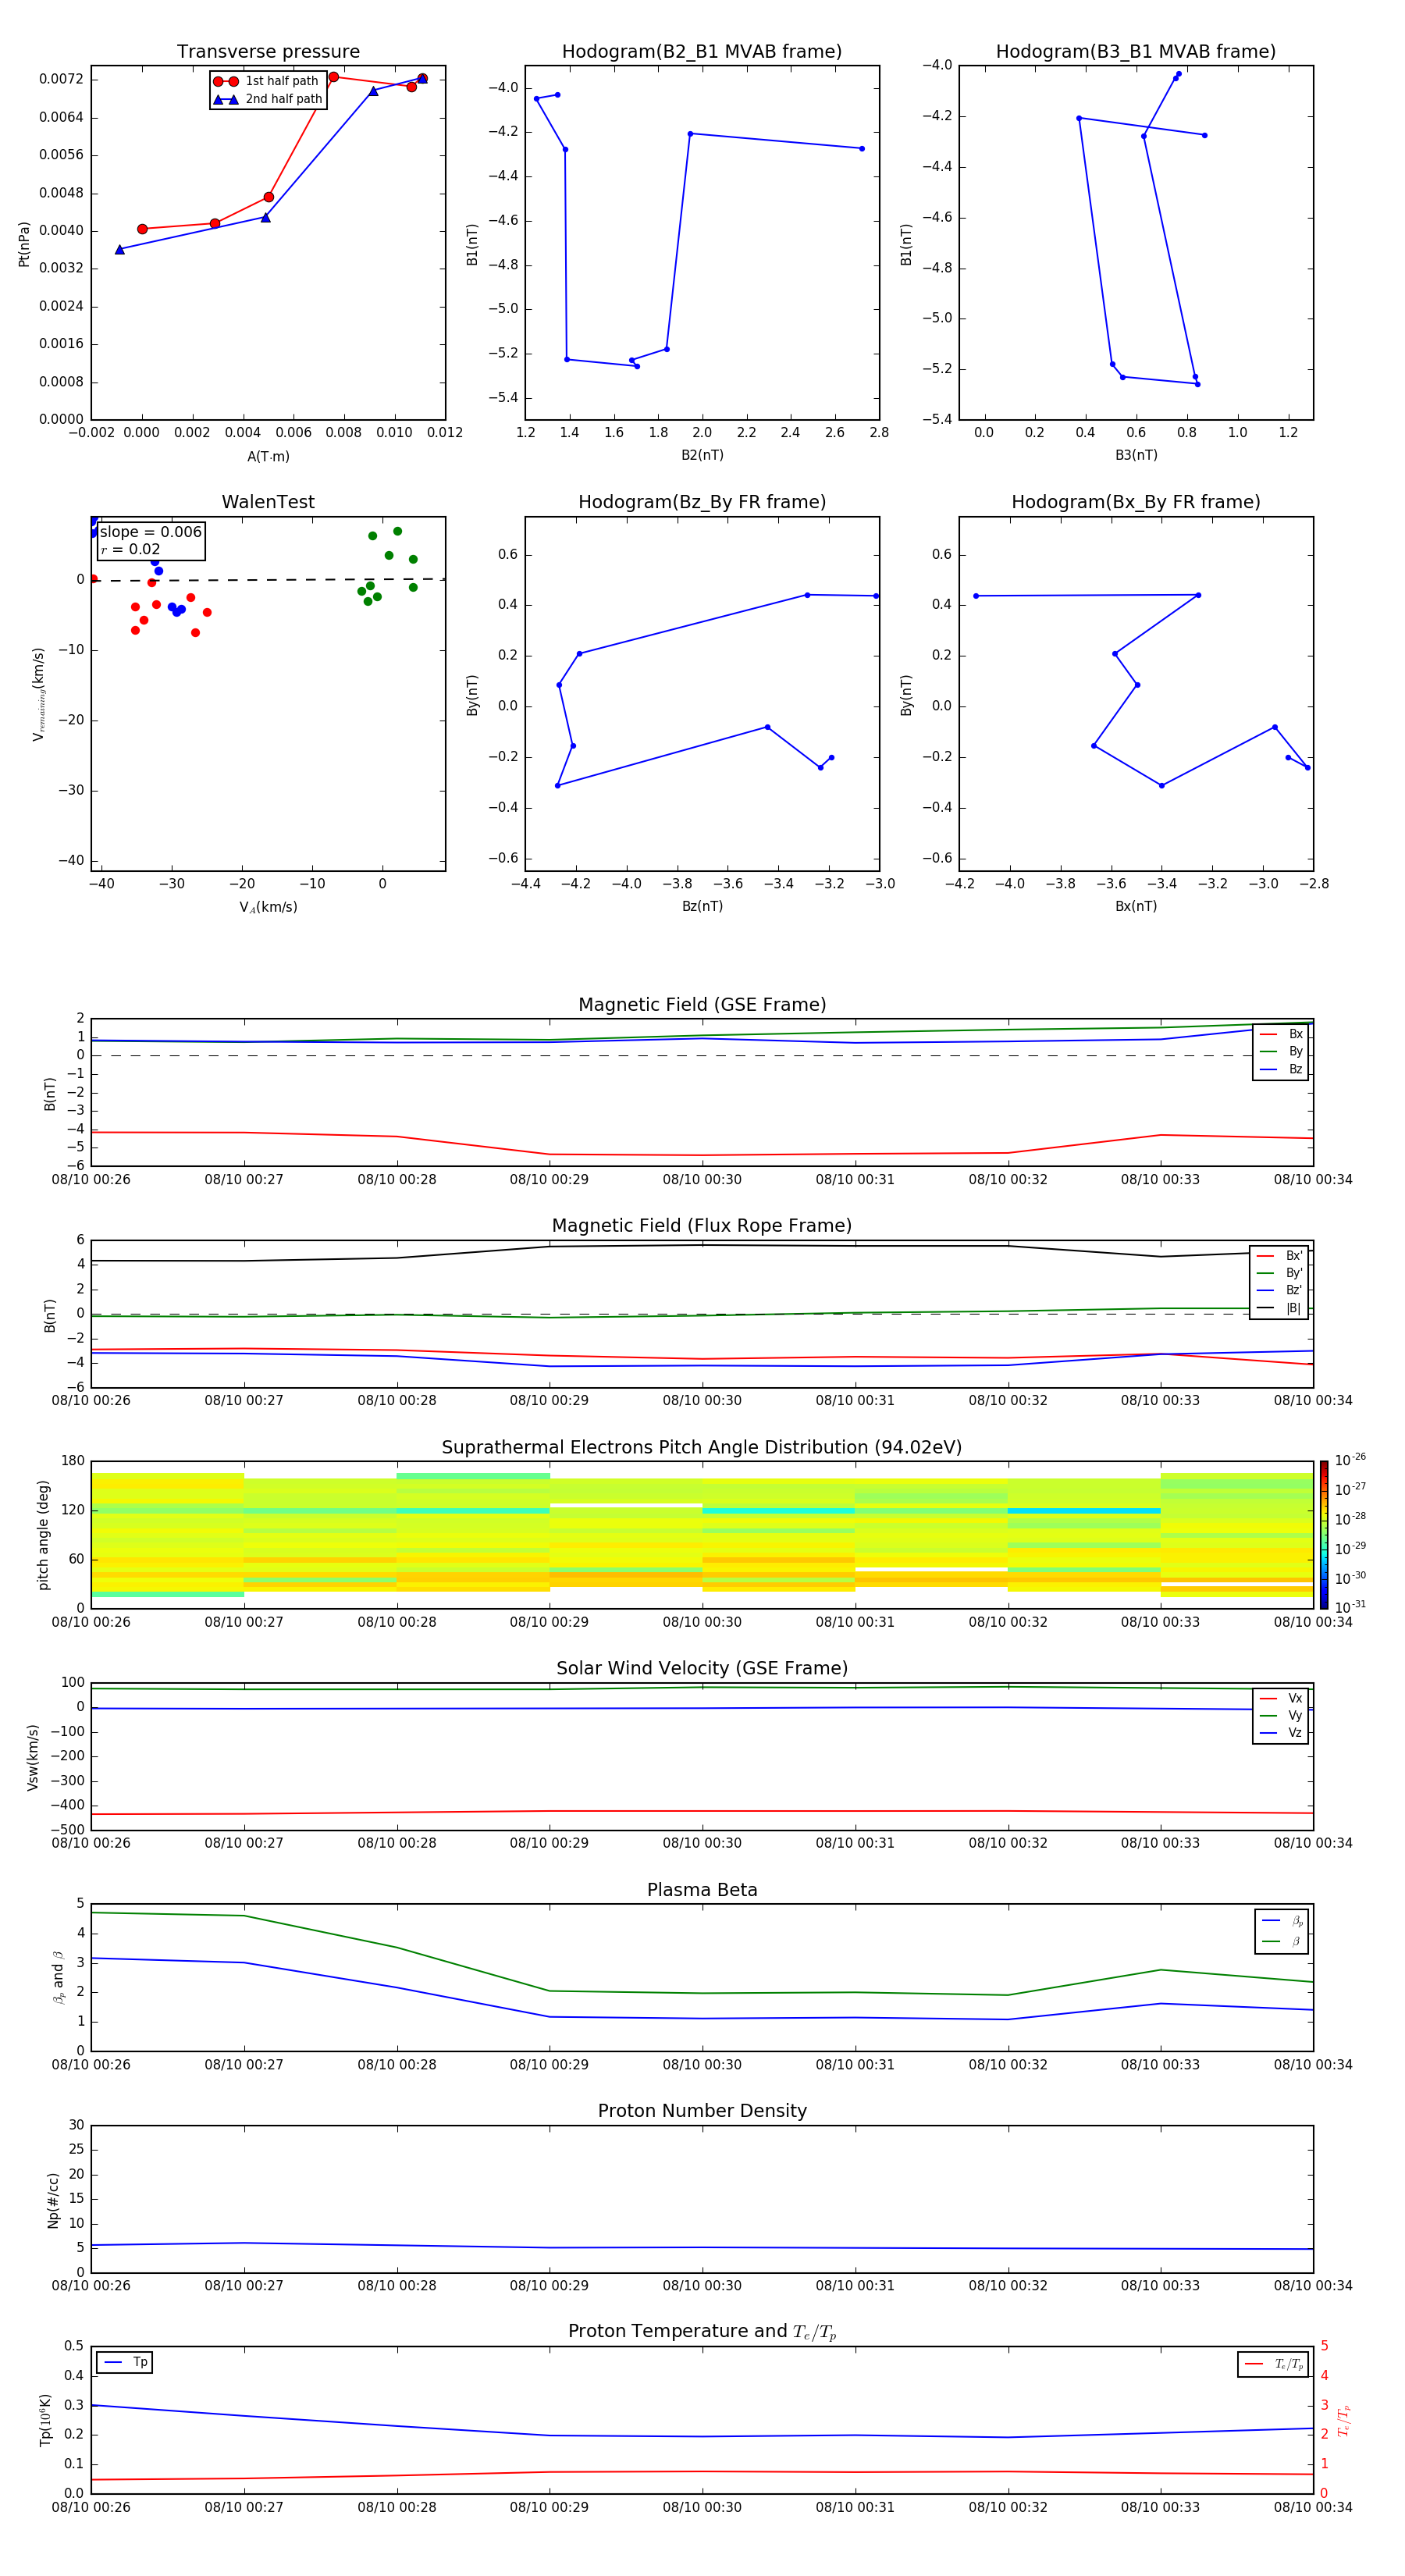
Task: Click the 'Hodogram(B2_B1 MVAB frame)' title
Action: tap(702, 52)
